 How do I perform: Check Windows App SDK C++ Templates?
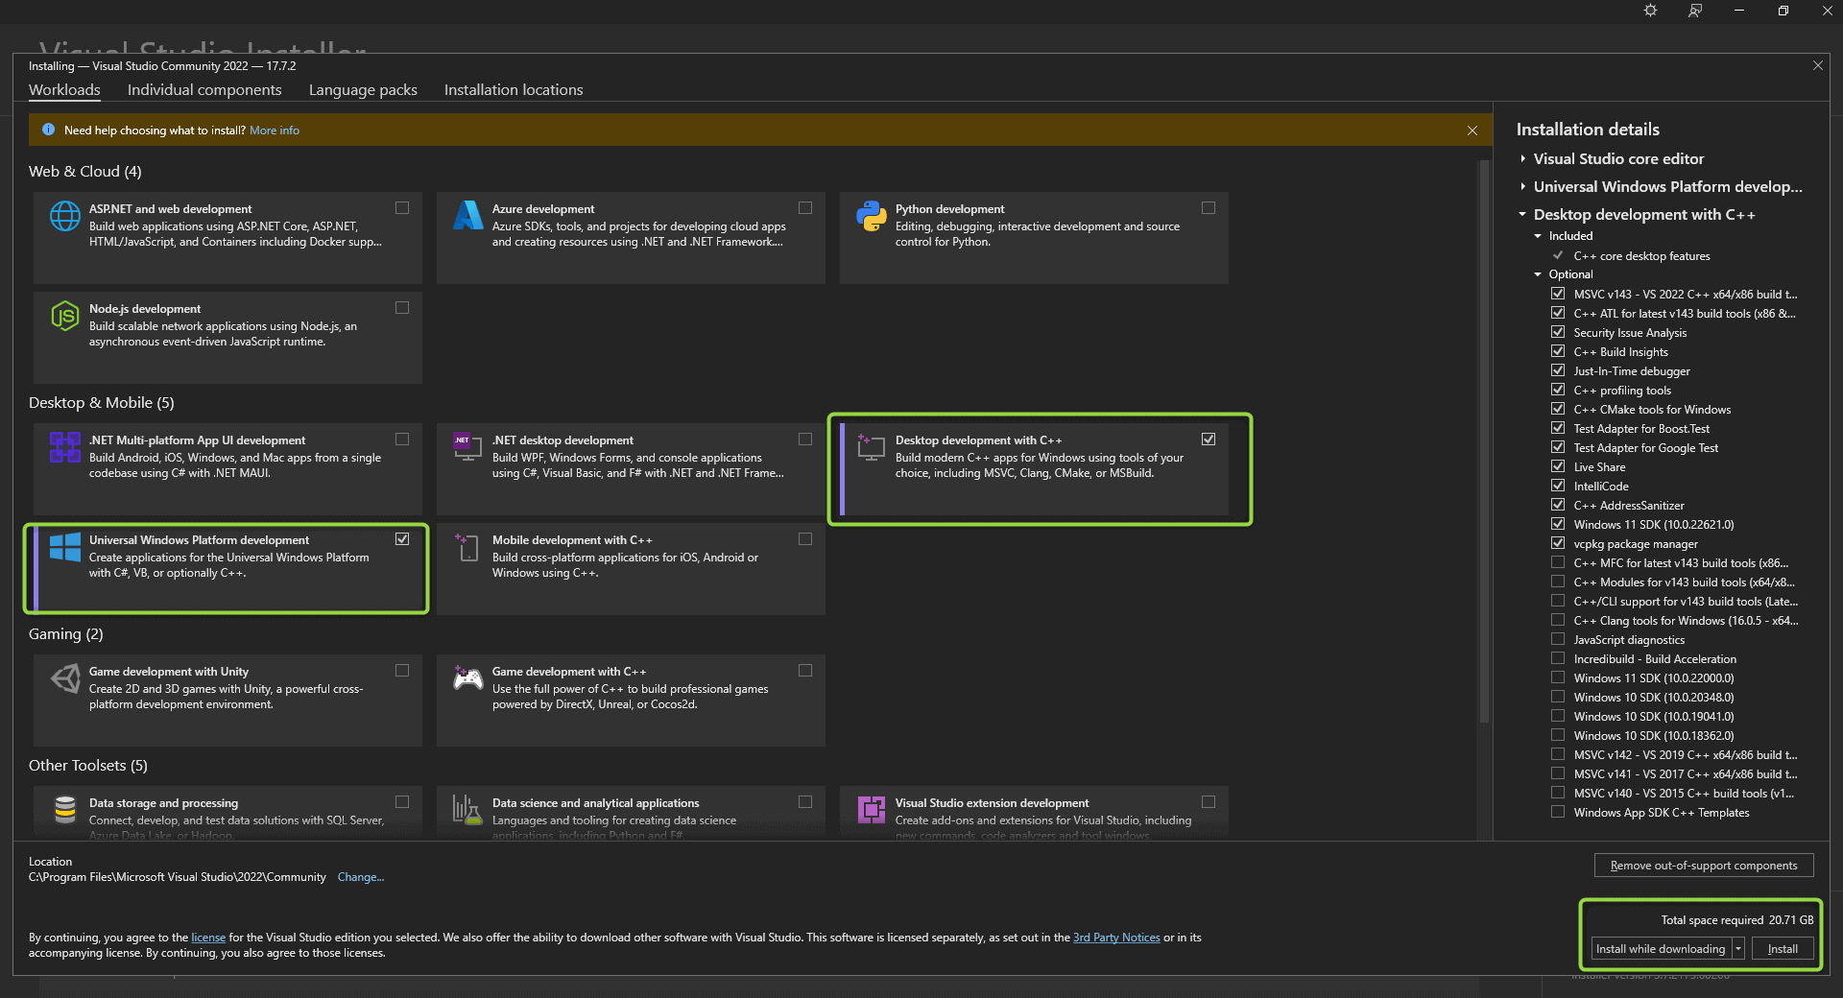pos(1558,812)
